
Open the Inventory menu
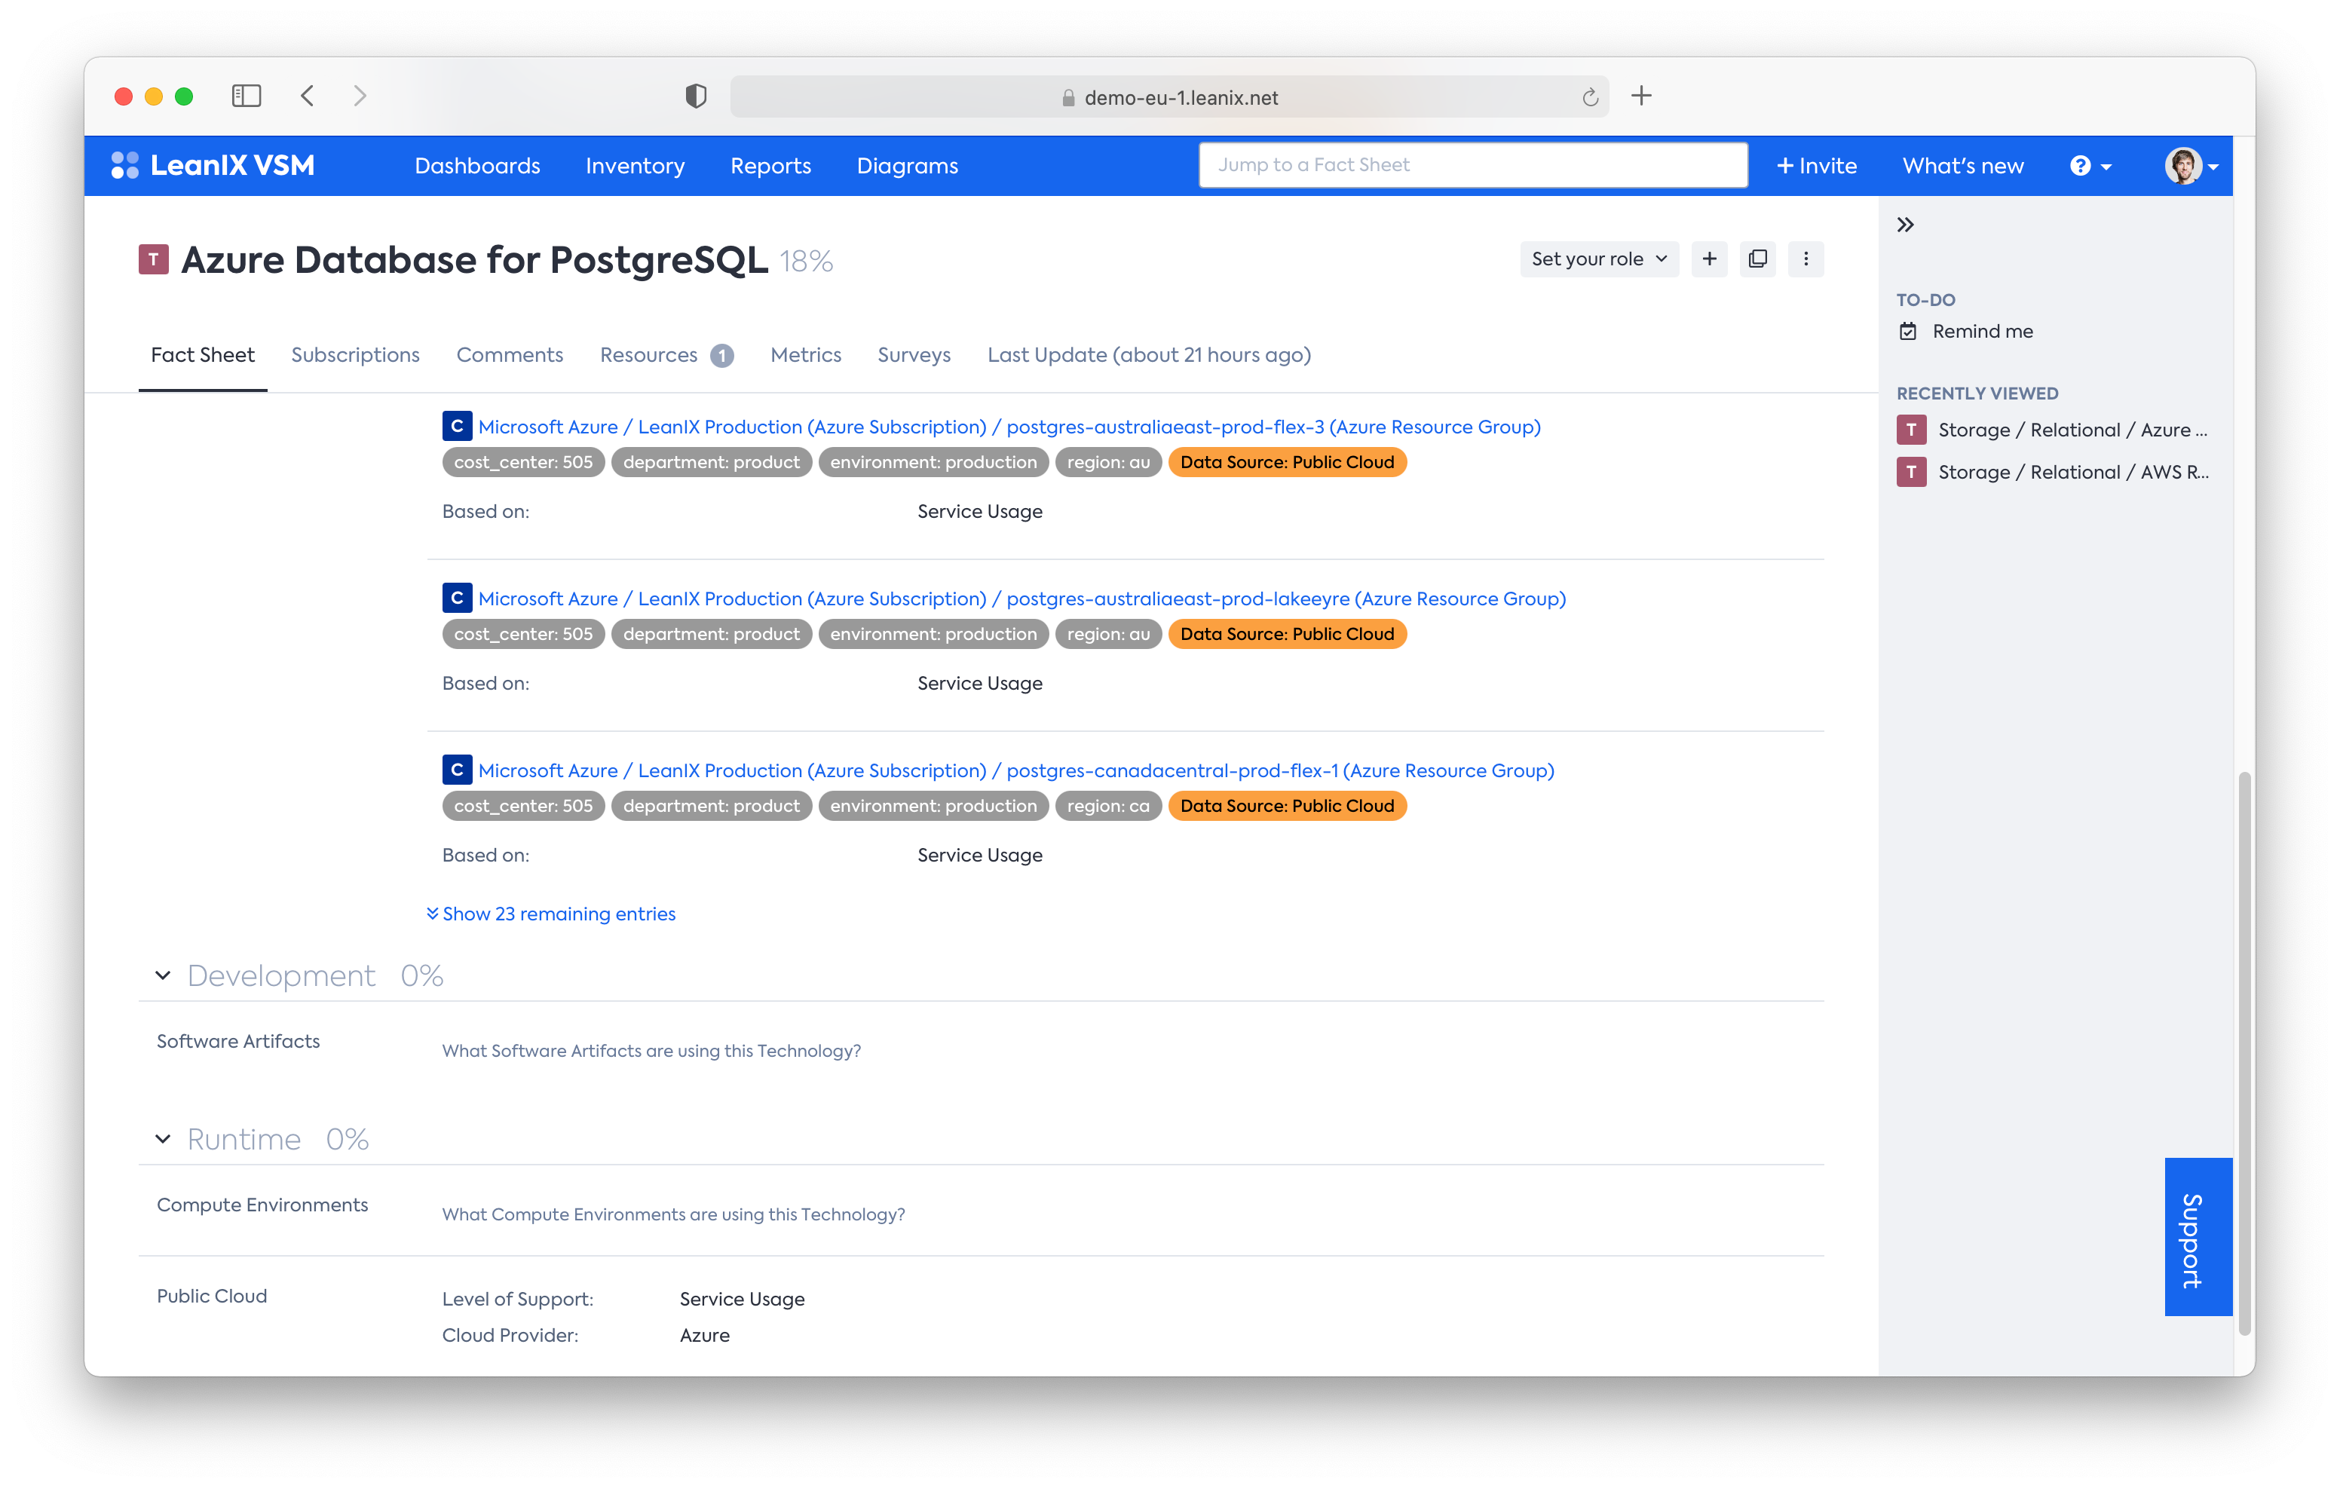[x=635, y=166]
